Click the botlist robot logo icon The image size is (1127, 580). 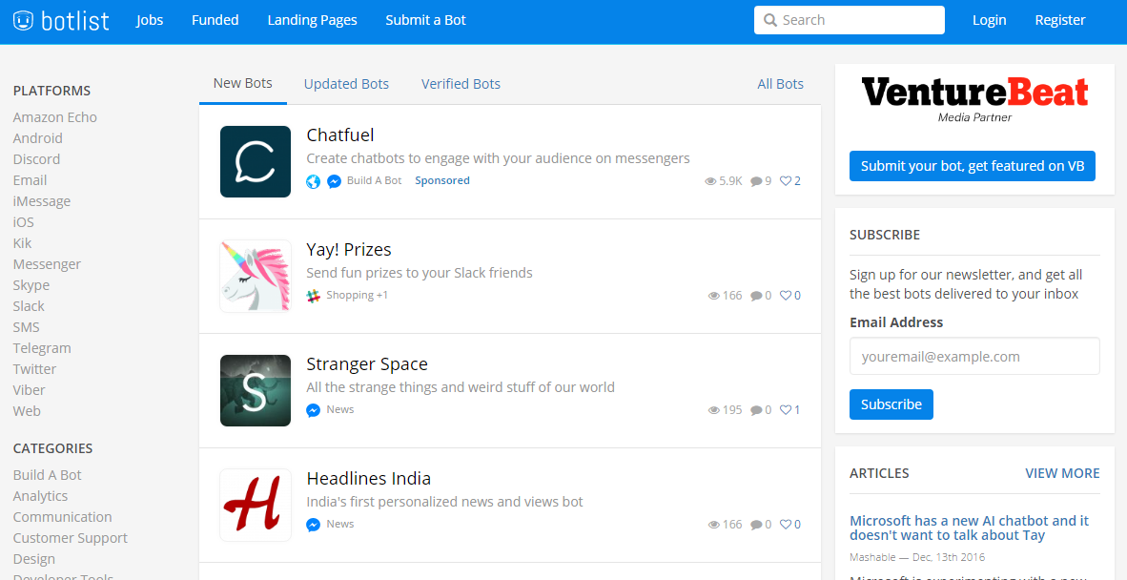(23, 20)
